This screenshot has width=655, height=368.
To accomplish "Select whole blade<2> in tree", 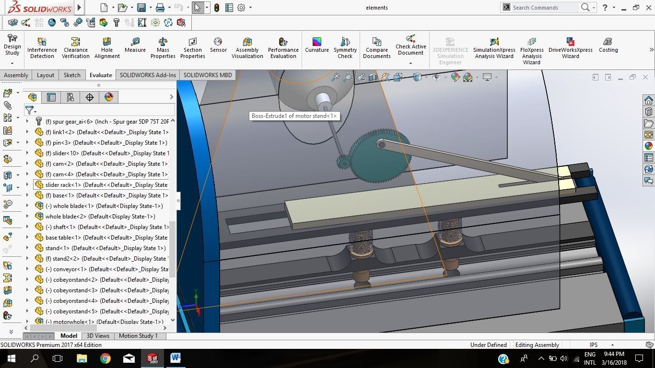I will coord(100,216).
